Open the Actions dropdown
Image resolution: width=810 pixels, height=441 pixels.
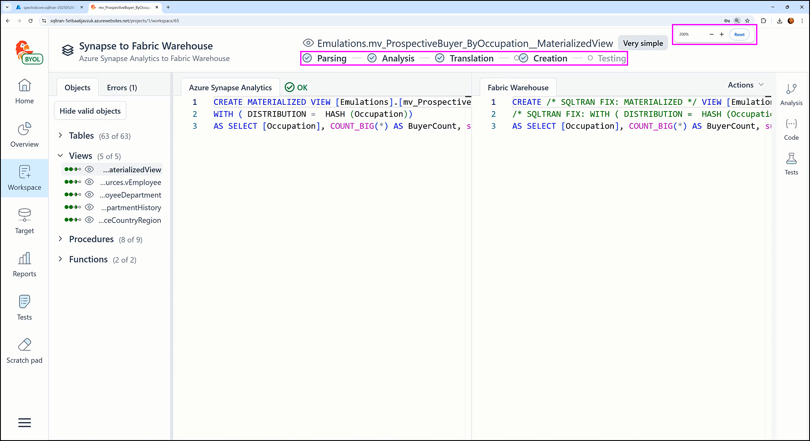[x=746, y=85]
